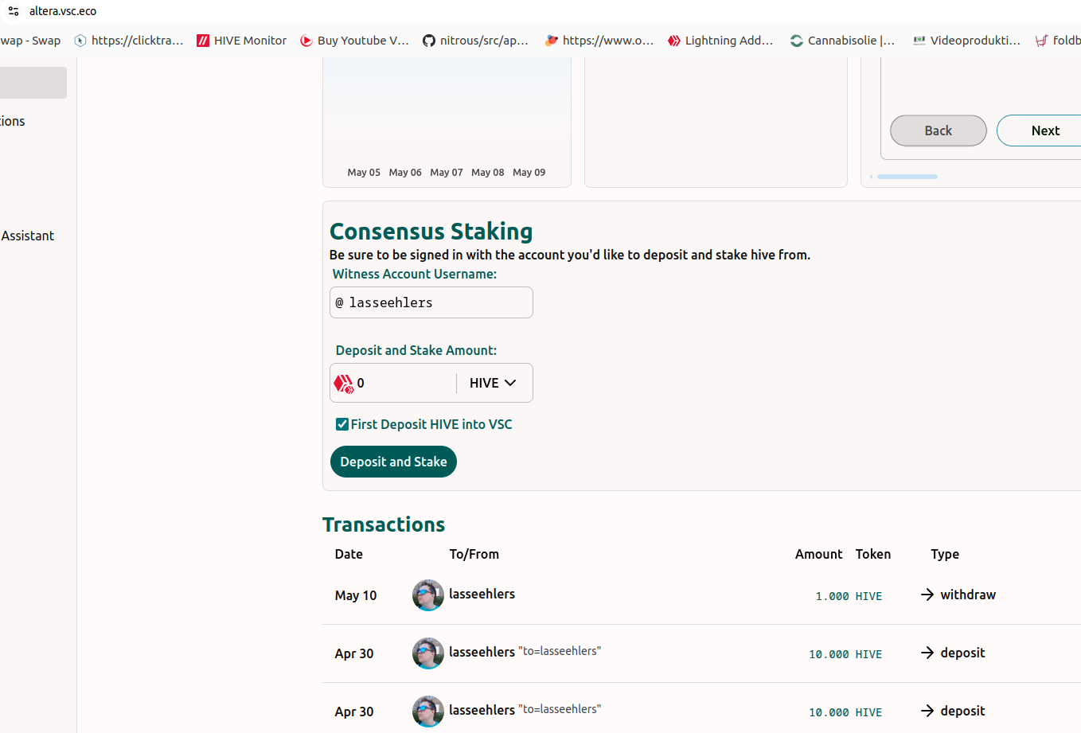The height and width of the screenshot is (733, 1081).
Task: Open the clicktra bookmark
Action: pos(129,41)
